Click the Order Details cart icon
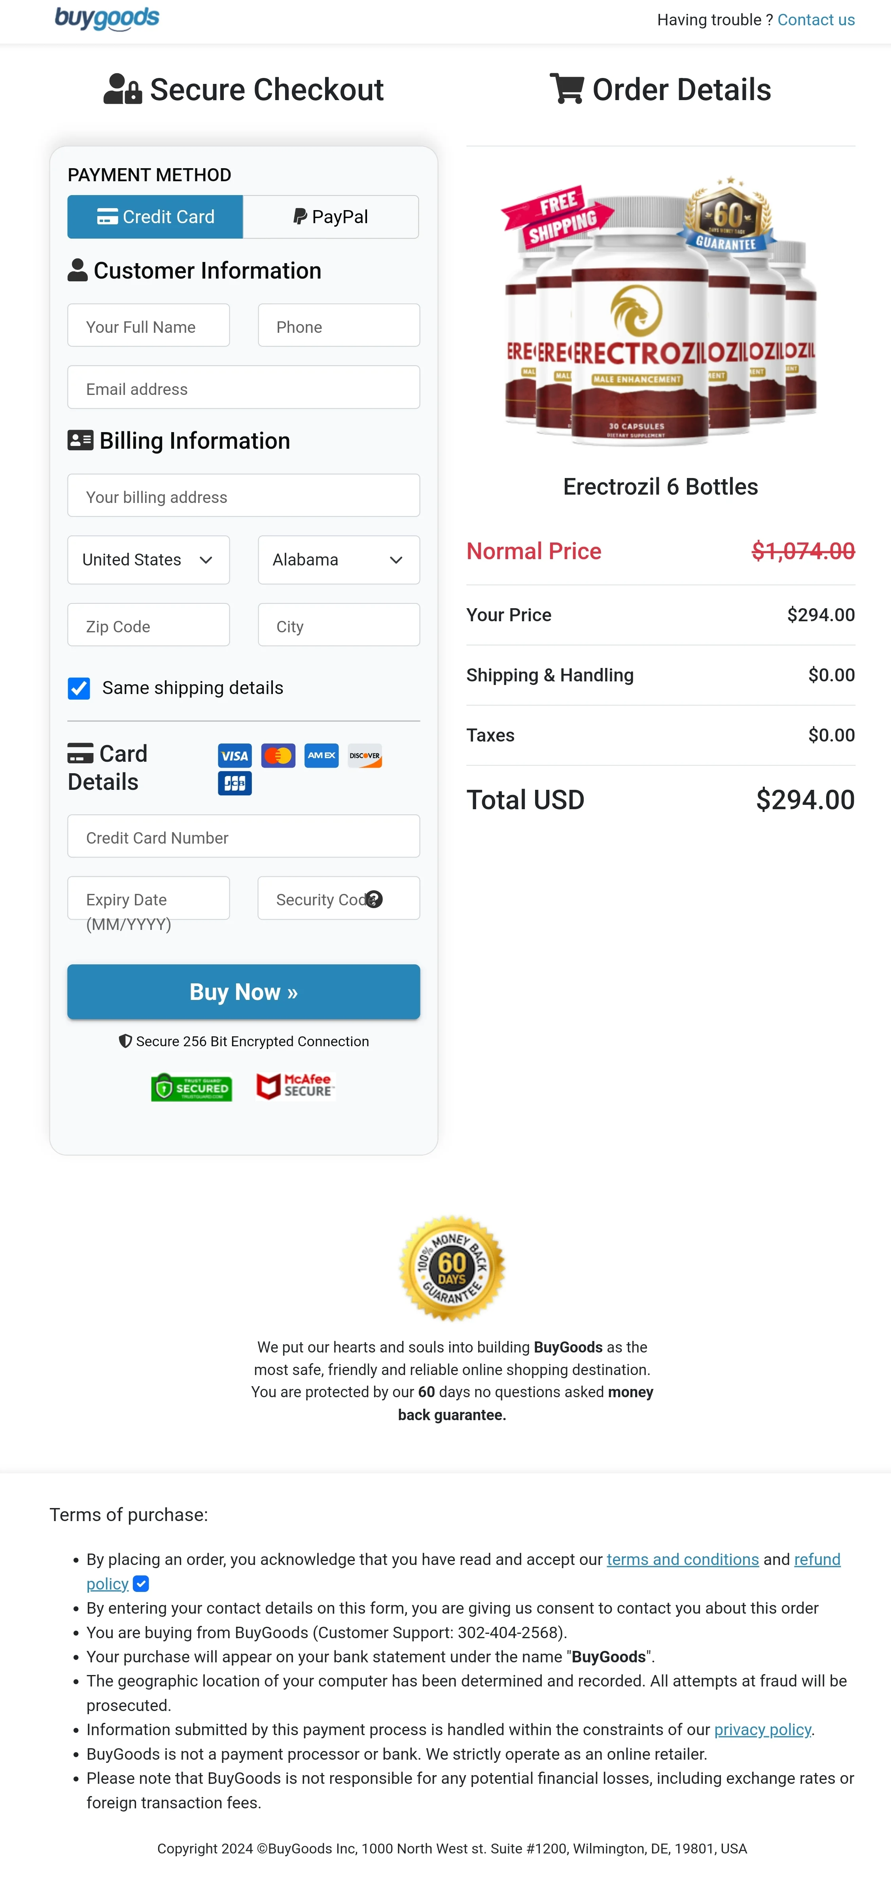This screenshot has width=891, height=1878. pos(566,89)
